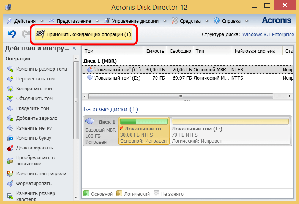This screenshot has height=204, width=299.
Task: Click the Copy volume icon in sidebar
Action: [x=10, y=89]
